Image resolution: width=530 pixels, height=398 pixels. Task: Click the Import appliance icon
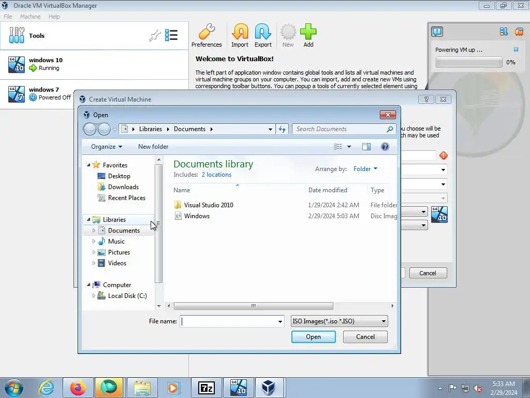tap(240, 35)
